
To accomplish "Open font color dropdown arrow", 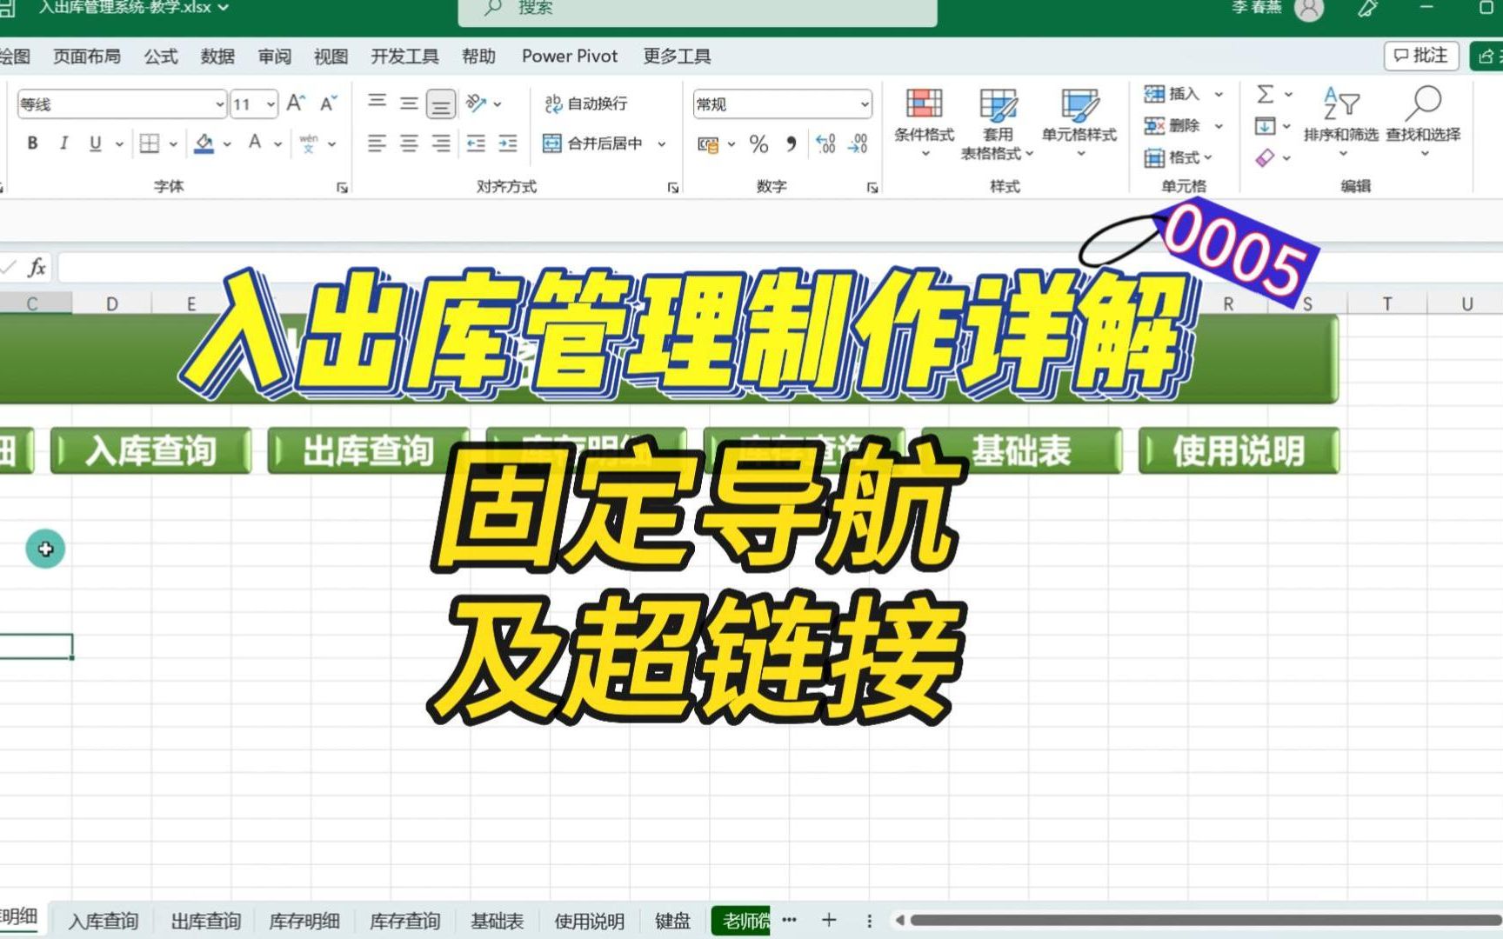I will pos(277,144).
